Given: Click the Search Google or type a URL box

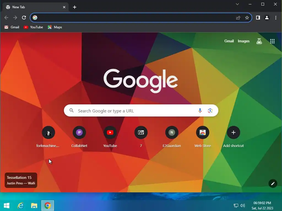Looking at the screenshot, I should (x=141, y=110).
